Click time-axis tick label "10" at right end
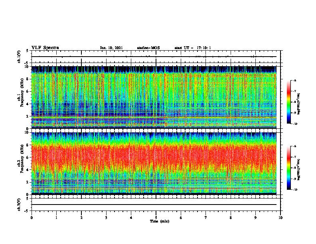 [x=280, y=218]
